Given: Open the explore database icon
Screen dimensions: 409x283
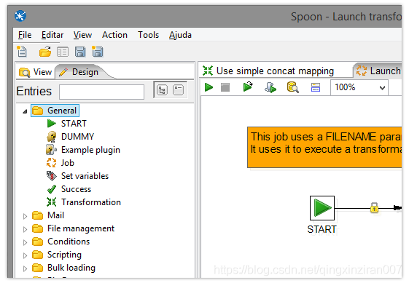Looking at the screenshot, I should coord(292,87).
